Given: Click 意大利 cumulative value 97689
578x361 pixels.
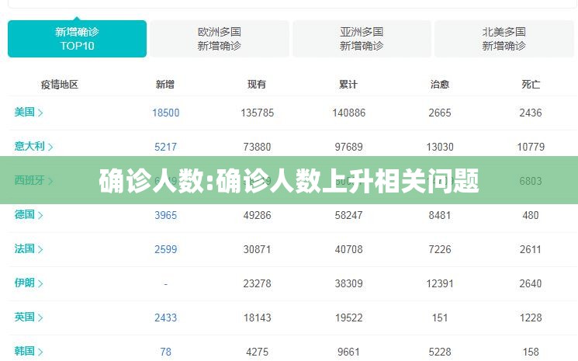Looking at the screenshot, I should pos(348,148).
